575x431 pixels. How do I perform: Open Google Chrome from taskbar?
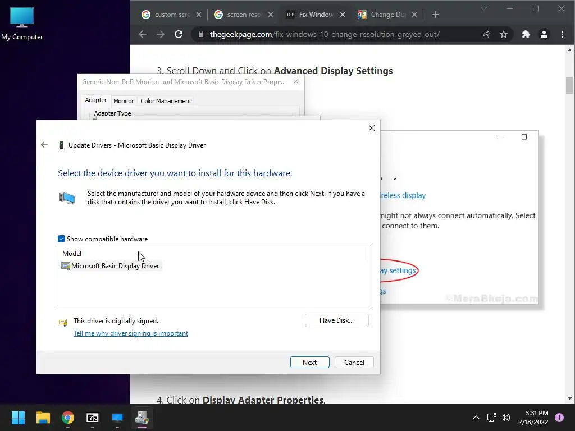pyautogui.click(x=68, y=418)
